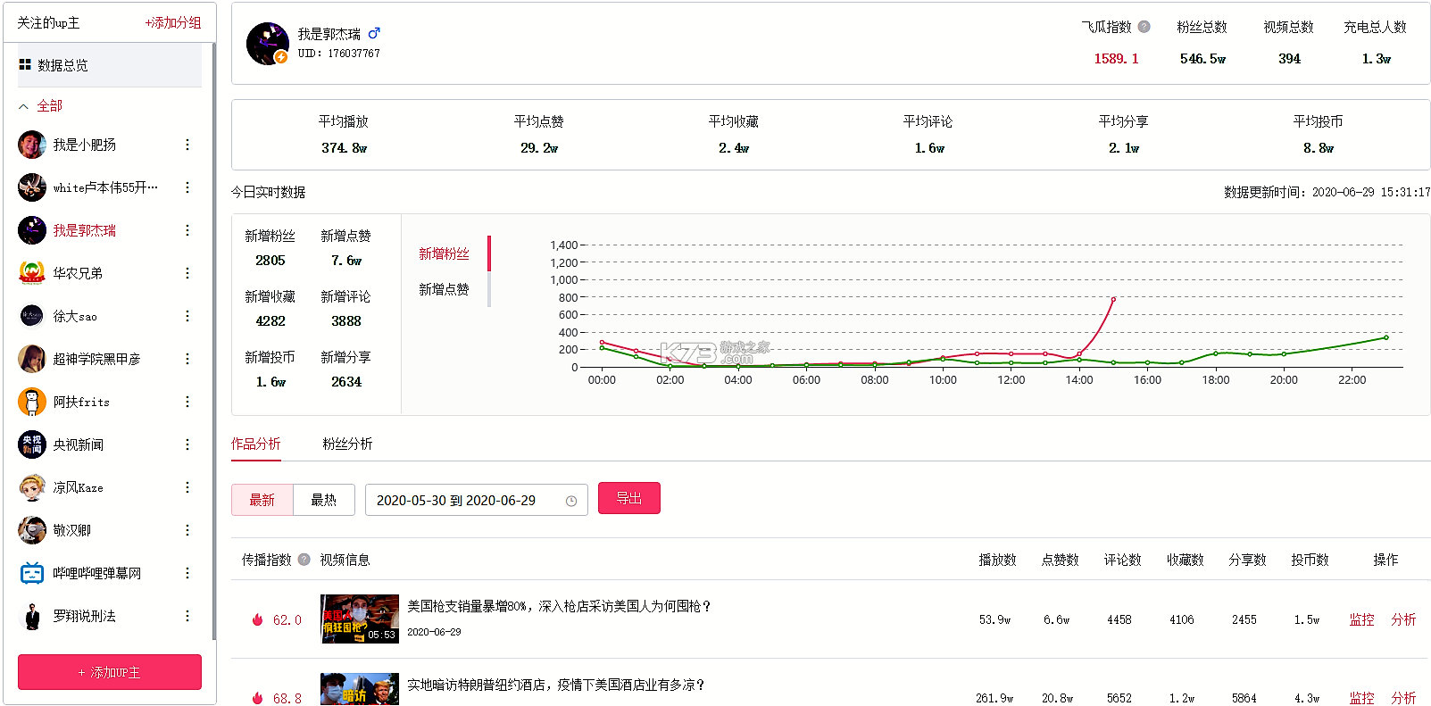Screen dimensions: 1431x706
Task: Click the help icon beside 传播指数
Action: click(304, 560)
